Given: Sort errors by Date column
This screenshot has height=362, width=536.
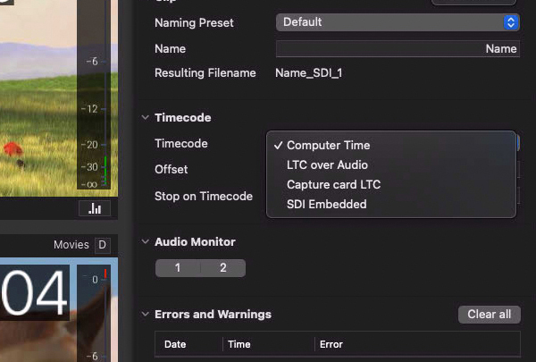Looking at the screenshot, I should click(175, 344).
